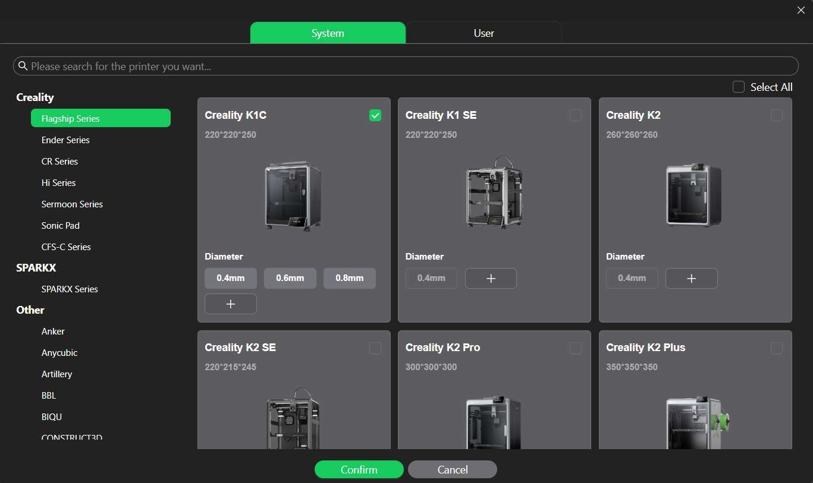The image size is (813, 483).
Task: Open the Sonic Pad category
Action: click(60, 225)
